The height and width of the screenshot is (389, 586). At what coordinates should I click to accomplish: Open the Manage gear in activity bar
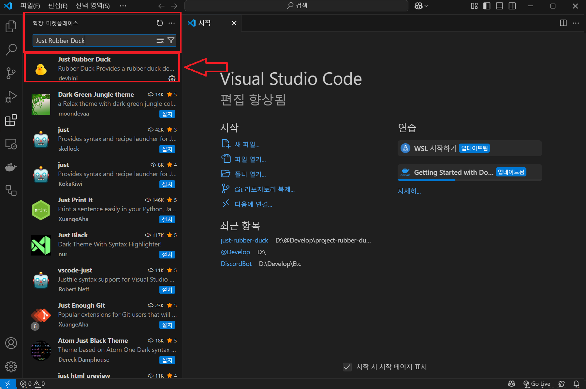[11, 367]
